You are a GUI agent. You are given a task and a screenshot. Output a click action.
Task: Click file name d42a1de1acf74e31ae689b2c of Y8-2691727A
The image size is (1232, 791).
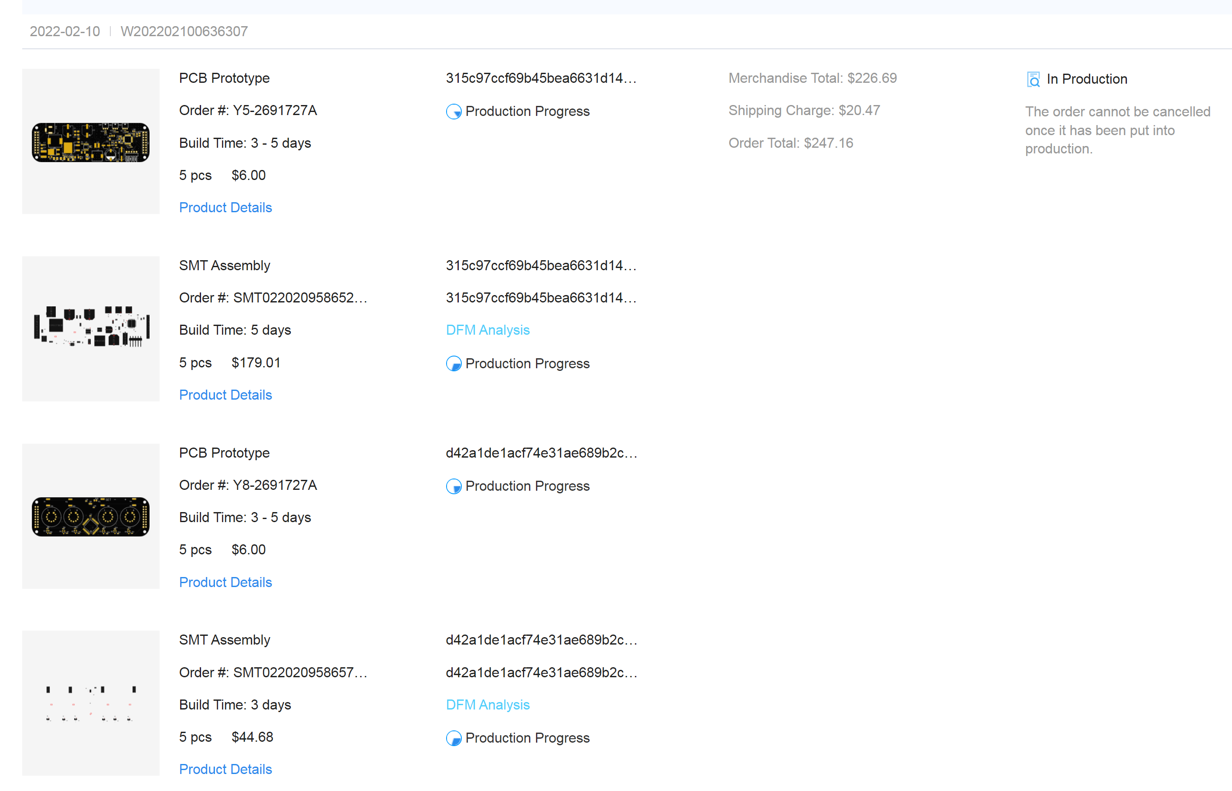(541, 453)
